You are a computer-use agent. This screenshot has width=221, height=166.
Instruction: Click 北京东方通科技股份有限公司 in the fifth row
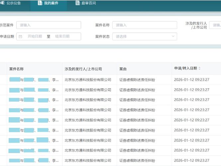tap(88, 120)
